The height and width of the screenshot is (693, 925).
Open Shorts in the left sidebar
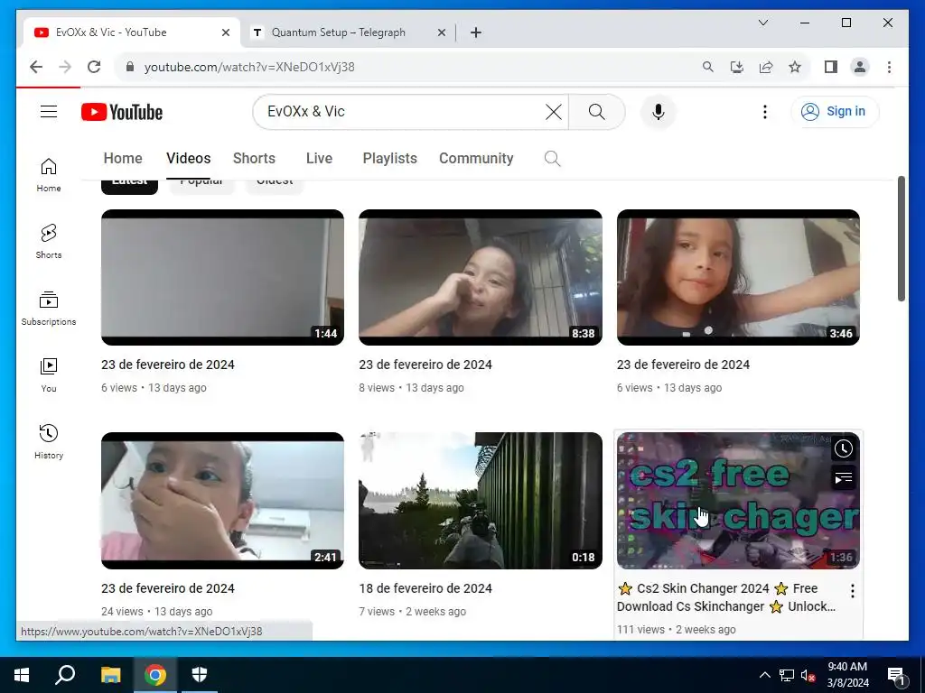click(49, 241)
